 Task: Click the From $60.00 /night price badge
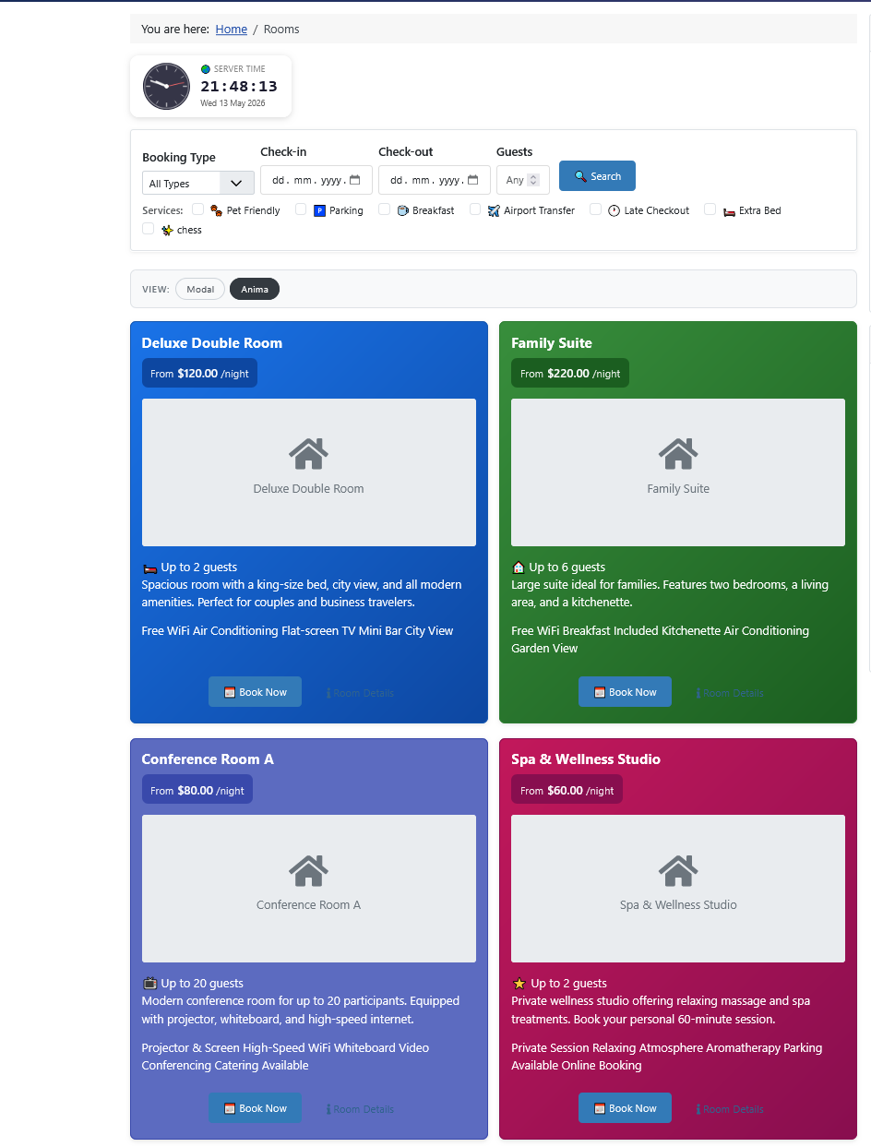[x=567, y=789]
